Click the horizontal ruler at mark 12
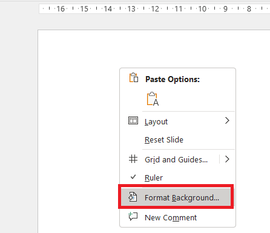 click(x=155, y=9)
